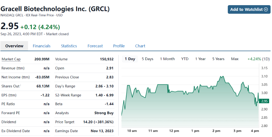
Task: Show the Max chart range
Action: coord(235,59)
